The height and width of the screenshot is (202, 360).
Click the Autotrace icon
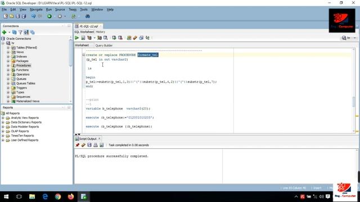click(x=100, y=38)
